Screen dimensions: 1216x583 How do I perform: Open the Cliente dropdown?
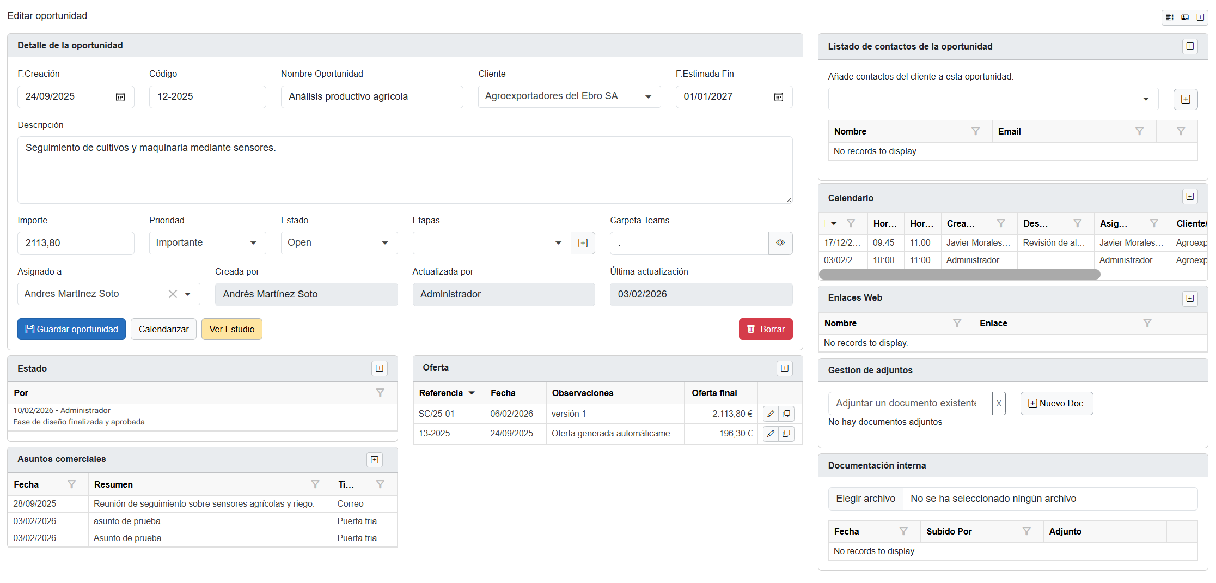click(648, 97)
